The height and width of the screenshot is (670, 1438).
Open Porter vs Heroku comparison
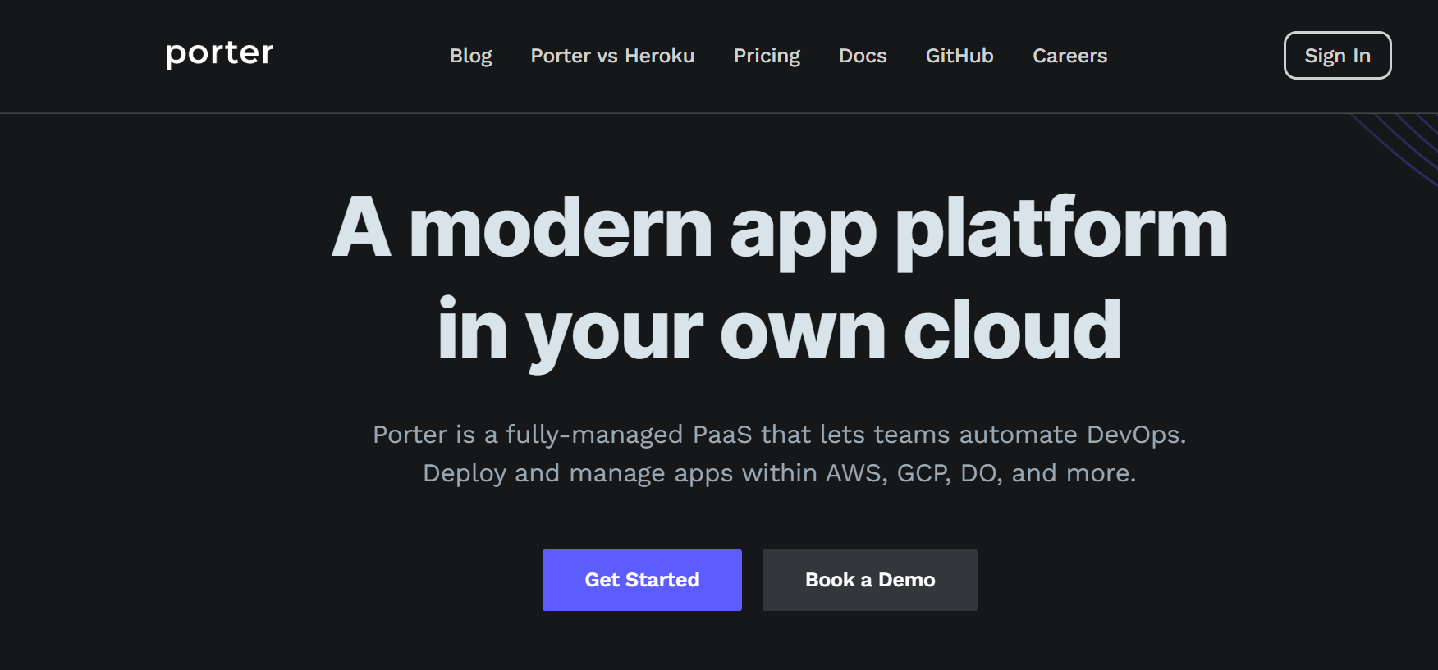point(612,56)
